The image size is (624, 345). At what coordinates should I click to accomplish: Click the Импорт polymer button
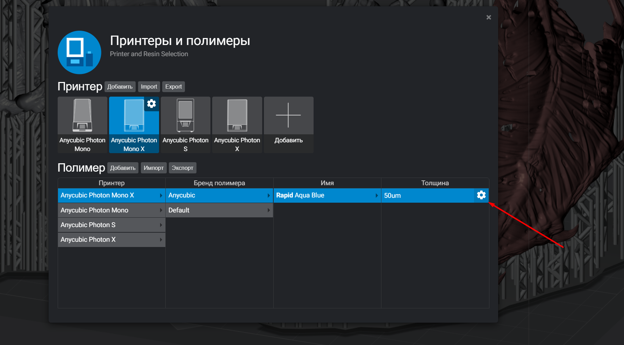[153, 168]
